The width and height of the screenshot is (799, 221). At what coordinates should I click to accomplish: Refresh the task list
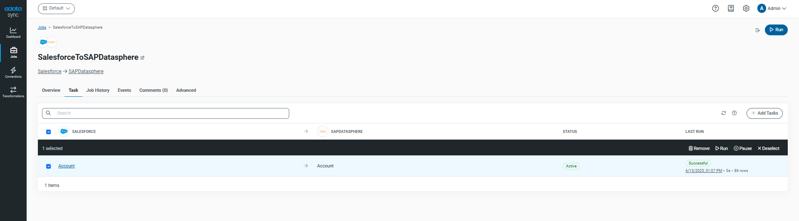pyautogui.click(x=724, y=113)
